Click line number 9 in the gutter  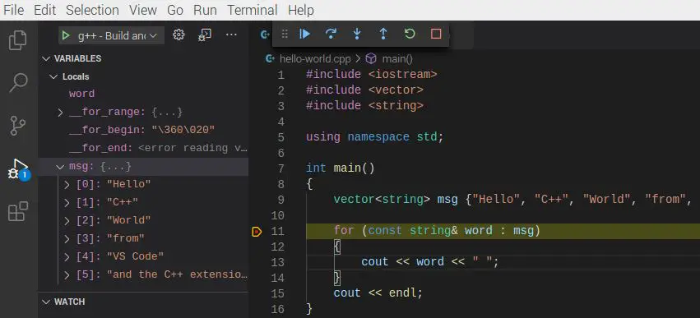(280, 200)
